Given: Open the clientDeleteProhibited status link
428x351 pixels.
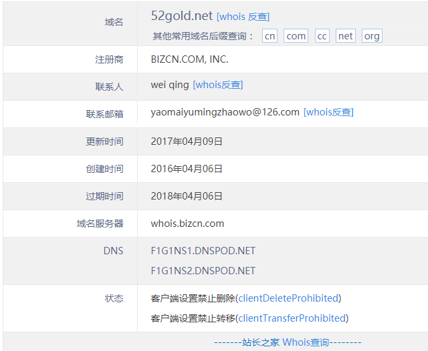Looking at the screenshot, I should [289, 298].
